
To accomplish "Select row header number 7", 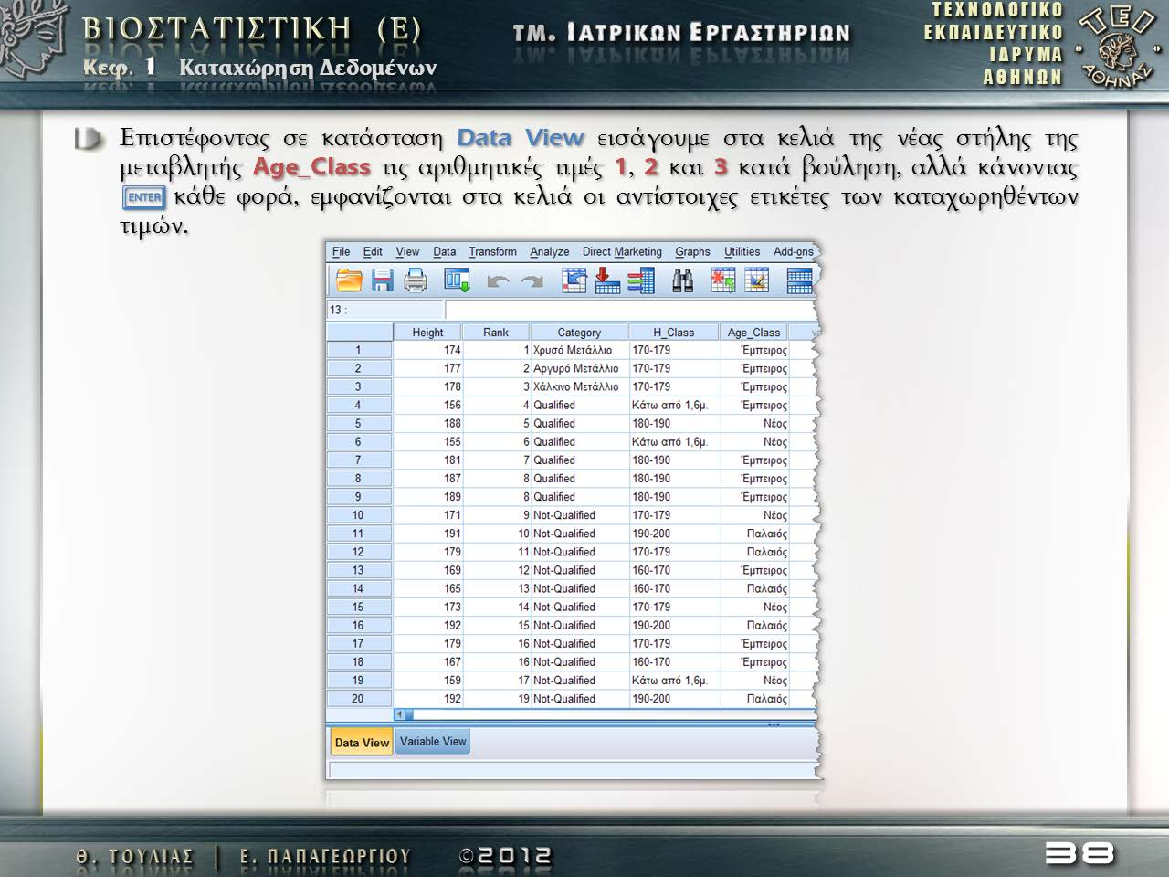I will (x=359, y=460).
